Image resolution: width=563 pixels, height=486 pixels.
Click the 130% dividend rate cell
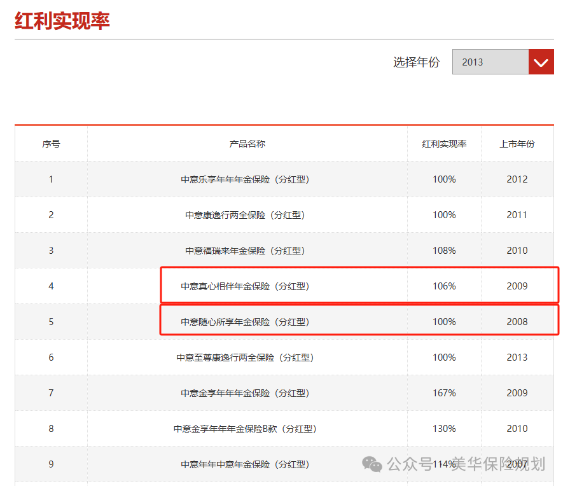point(444,429)
